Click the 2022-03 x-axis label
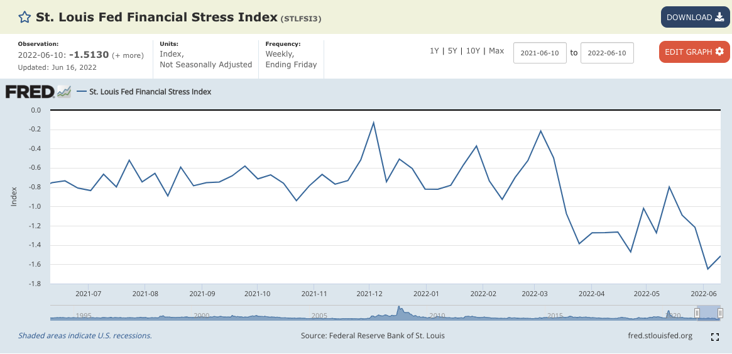Screen dimensions: 732x354 coord(535,294)
